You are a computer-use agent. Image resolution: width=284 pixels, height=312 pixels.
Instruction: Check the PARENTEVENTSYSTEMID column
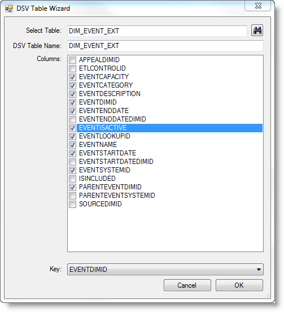pos(72,196)
